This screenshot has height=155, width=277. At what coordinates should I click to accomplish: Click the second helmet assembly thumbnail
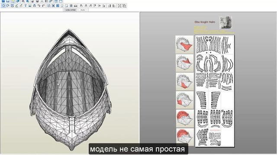184,63
